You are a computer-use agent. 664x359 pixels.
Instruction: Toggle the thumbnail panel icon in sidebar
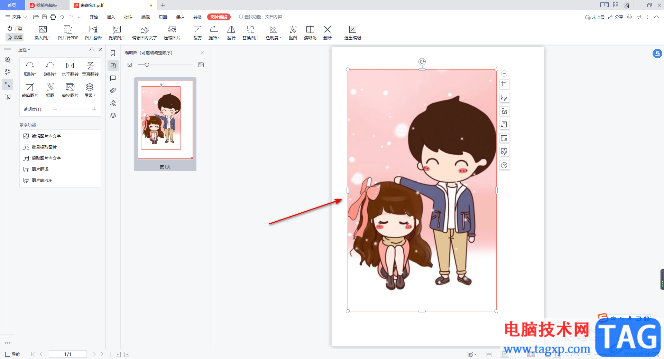[x=113, y=66]
